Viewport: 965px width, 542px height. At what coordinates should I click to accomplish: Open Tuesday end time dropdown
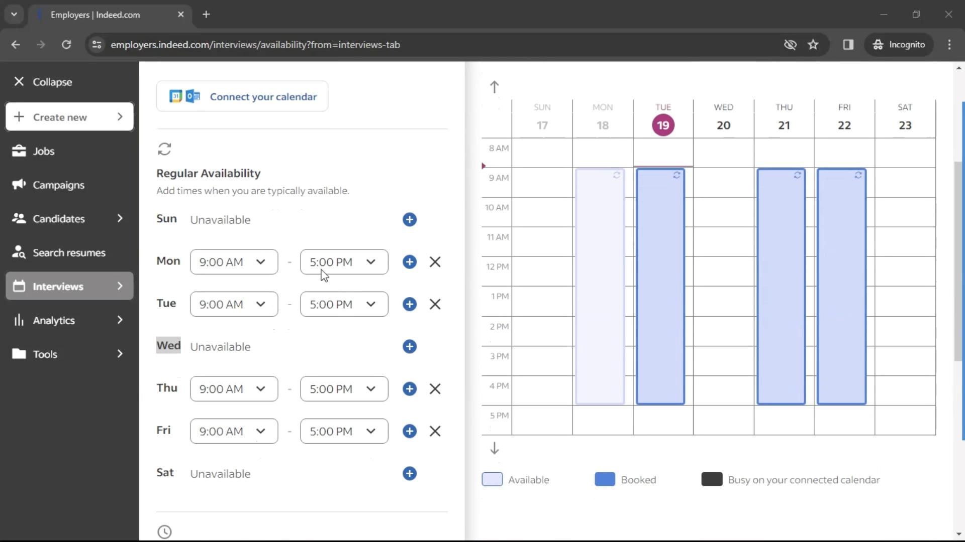coord(344,304)
